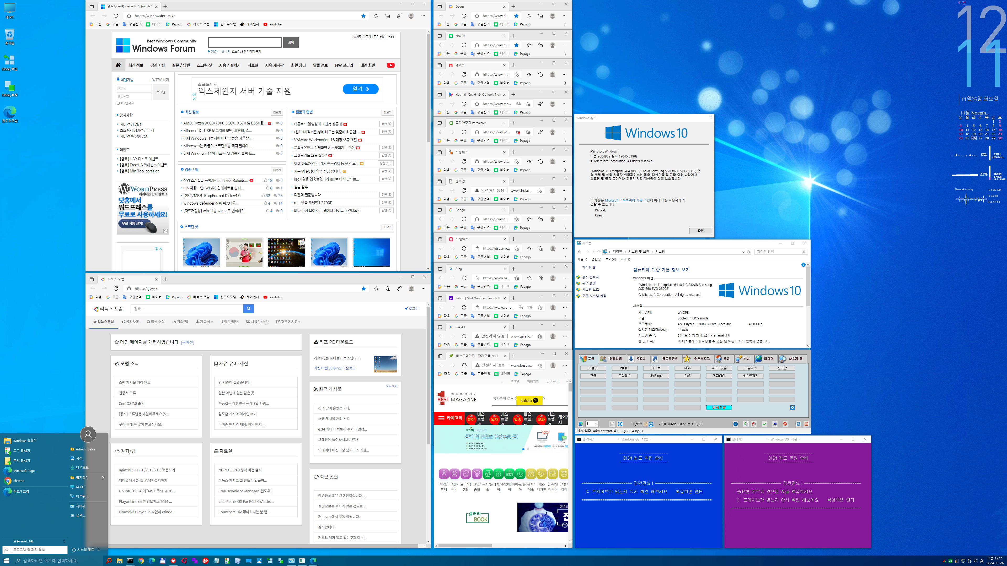Click the Home icon in Windows Forum navigation bar
Image resolution: width=1007 pixels, height=566 pixels.
(118, 65)
